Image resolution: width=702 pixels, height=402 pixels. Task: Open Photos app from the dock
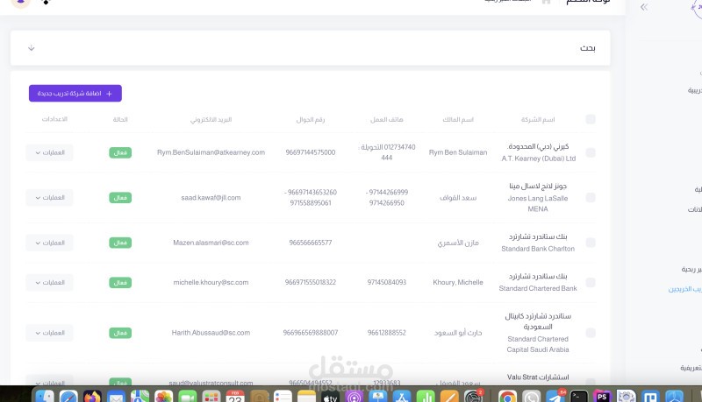[164, 397]
